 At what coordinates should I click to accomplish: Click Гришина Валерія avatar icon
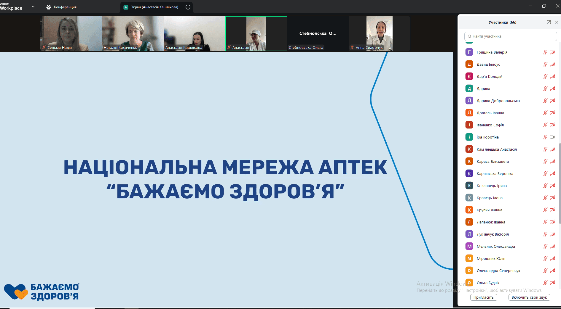pos(469,52)
